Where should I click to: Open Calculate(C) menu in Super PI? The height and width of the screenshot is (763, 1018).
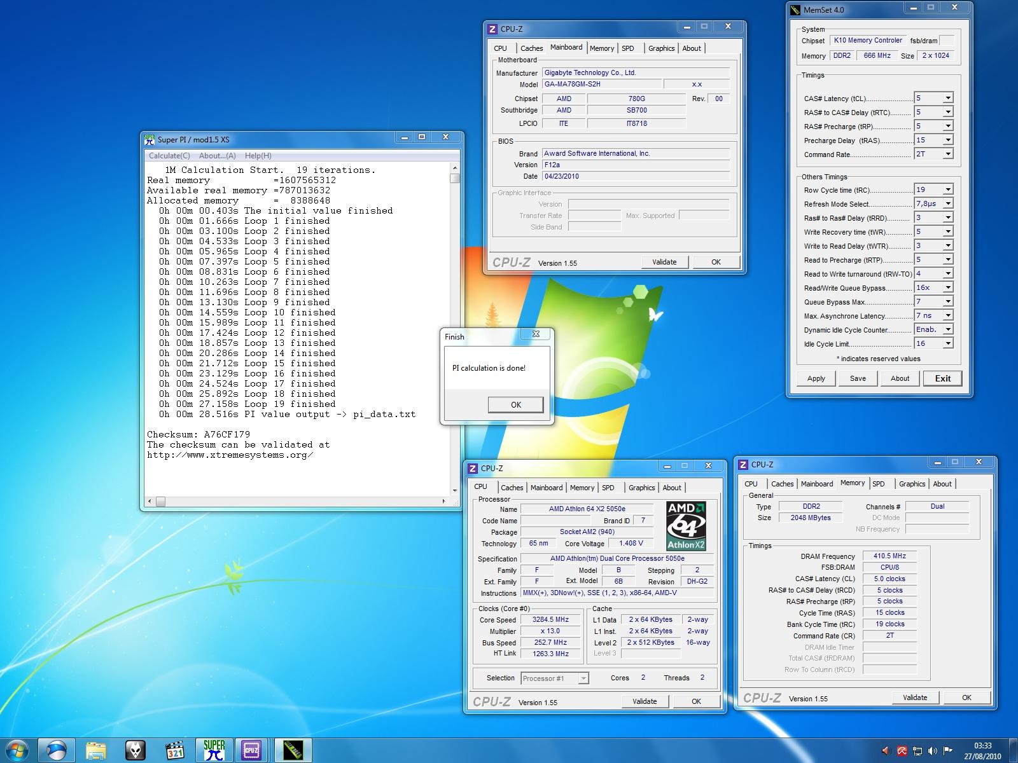tap(169, 156)
